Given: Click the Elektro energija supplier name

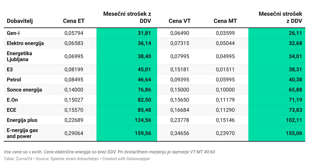Looking at the screenshot, I should (25, 43).
